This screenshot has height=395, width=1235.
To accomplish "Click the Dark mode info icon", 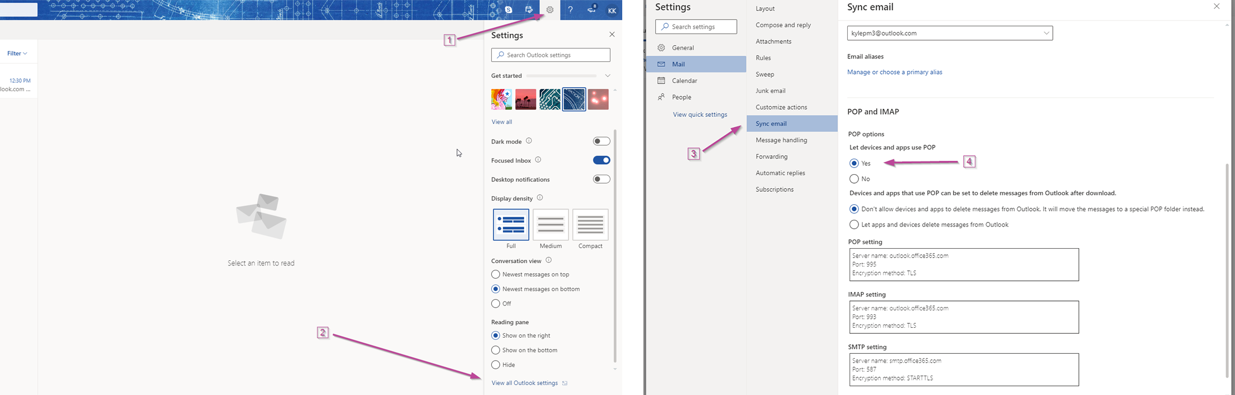I will click(x=529, y=141).
